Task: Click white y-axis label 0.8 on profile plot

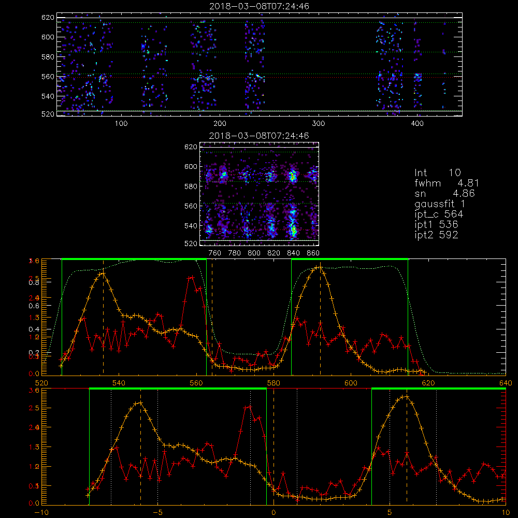Action: [x=34, y=282]
